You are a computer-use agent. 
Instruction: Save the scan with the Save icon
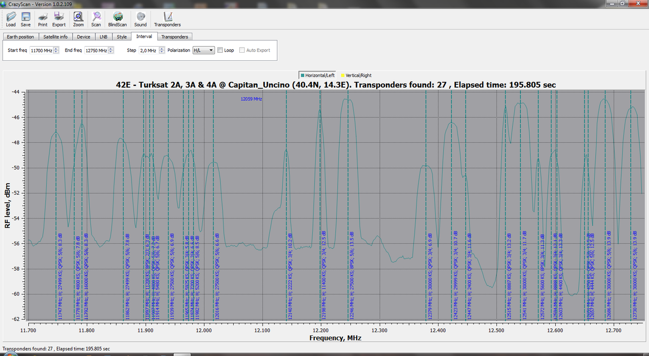click(25, 19)
